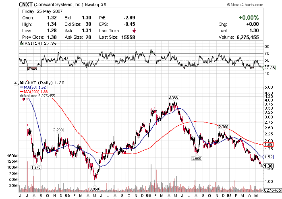Click the 1.370 low price label

point(36,167)
